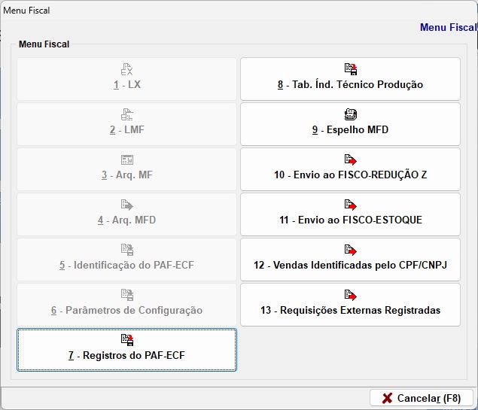Click the disabled 5 - Identificação do PAF-ECF button
The image size is (478, 410).
[126, 260]
